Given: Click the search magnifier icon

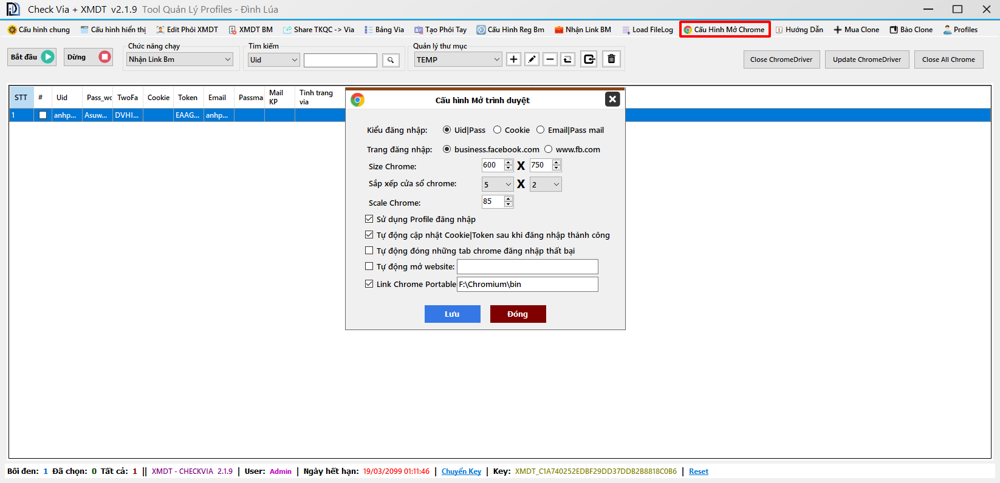Looking at the screenshot, I should click(x=391, y=60).
